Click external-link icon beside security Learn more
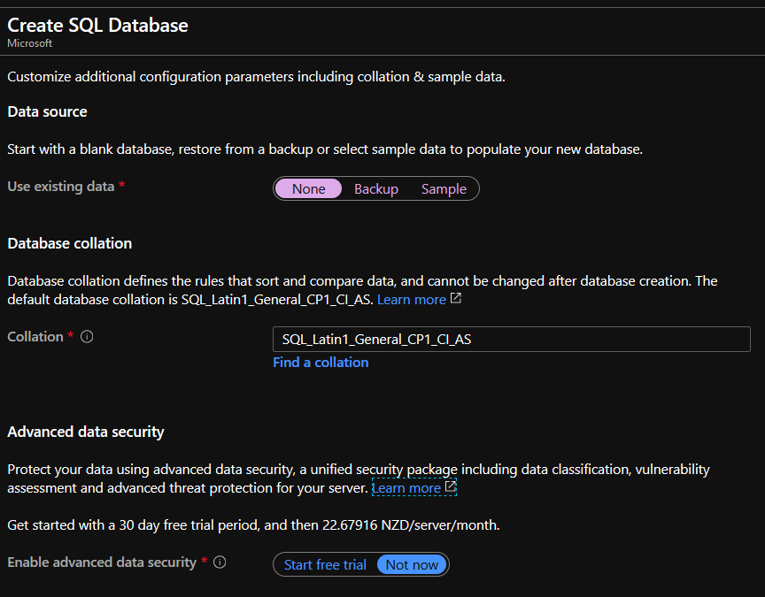 (x=451, y=486)
